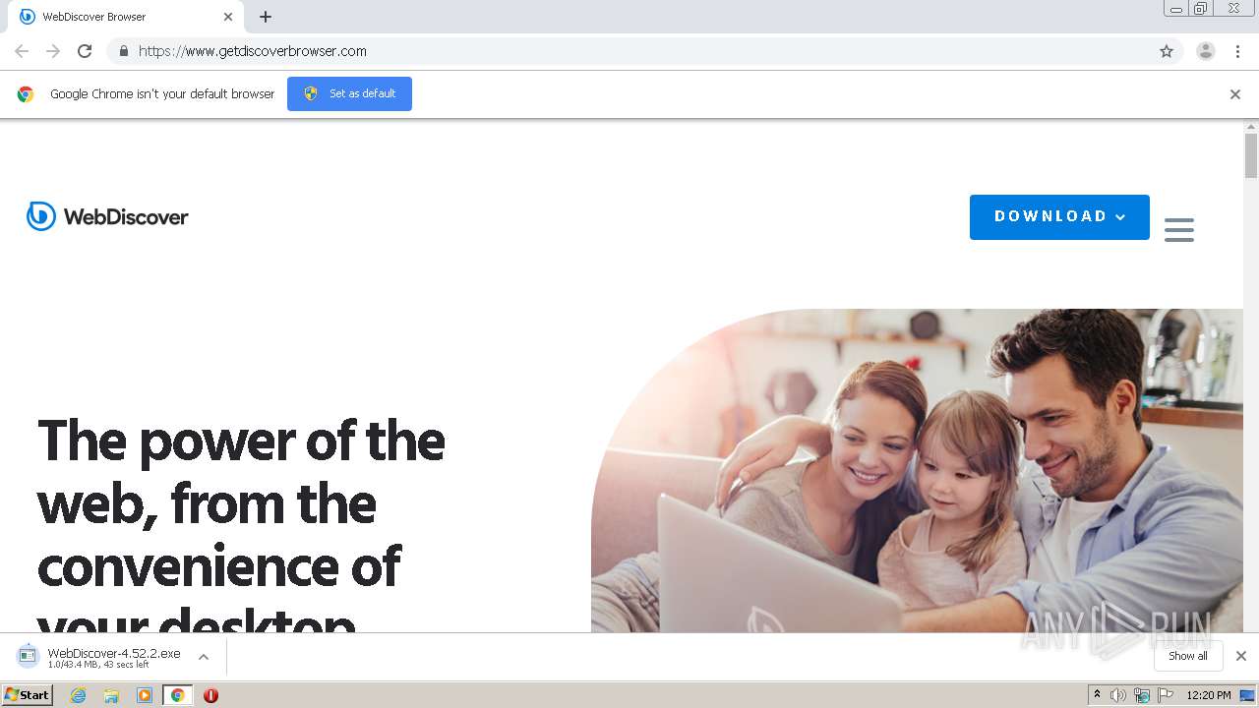This screenshot has height=708, width=1259.
Task: Select the WebDiscover Browser tab
Action: click(x=124, y=17)
